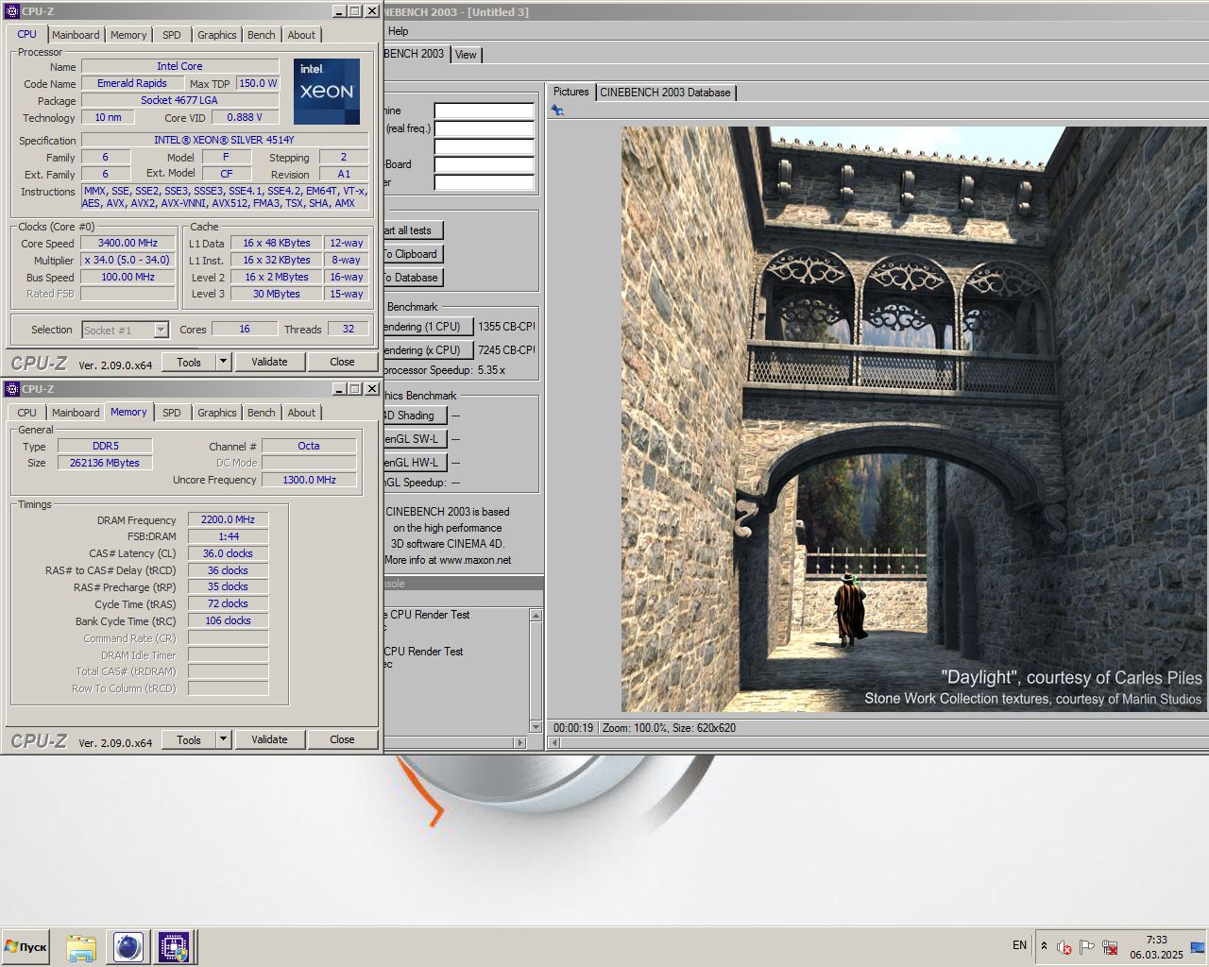Click the console scrollbar up arrow
Image resolution: width=1209 pixels, height=967 pixels.
[x=536, y=615]
